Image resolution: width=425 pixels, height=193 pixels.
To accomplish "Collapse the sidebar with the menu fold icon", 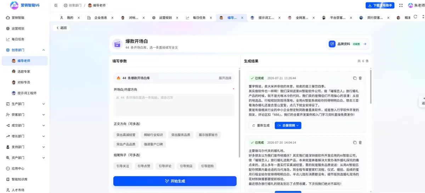I will pyautogui.click(x=56, y=5).
